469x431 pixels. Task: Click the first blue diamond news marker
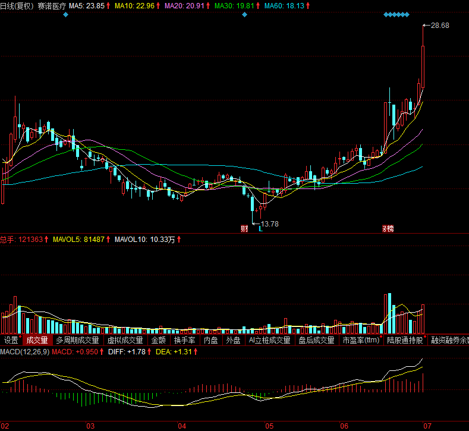pyautogui.click(x=65, y=14)
